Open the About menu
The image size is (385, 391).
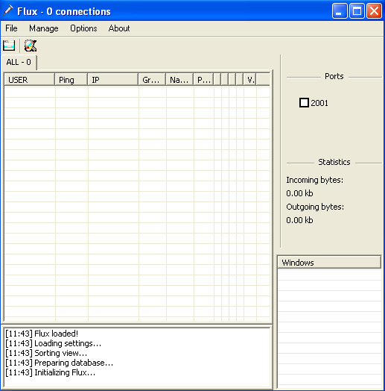pyautogui.click(x=119, y=28)
